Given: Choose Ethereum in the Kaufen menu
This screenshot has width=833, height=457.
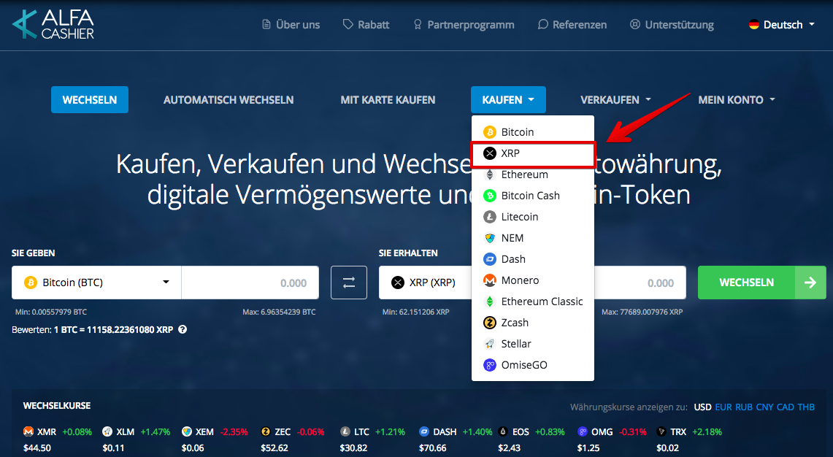Looking at the screenshot, I should [533, 174].
